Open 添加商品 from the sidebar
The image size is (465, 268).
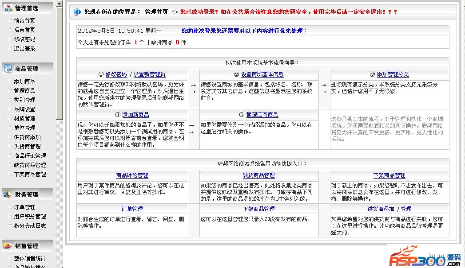click(24, 82)
